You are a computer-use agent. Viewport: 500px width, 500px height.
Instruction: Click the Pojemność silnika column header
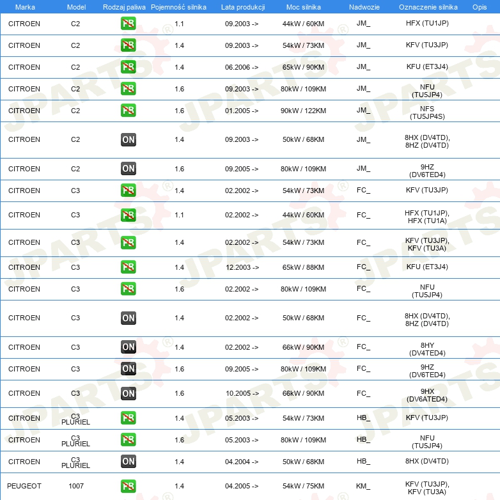pyautogui.click(x=179, y=6)
